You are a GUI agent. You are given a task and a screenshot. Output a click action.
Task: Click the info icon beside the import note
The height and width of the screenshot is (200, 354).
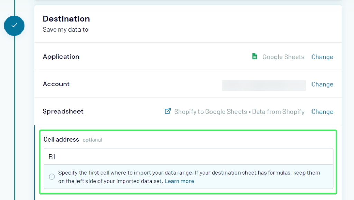tap(52, 177)
